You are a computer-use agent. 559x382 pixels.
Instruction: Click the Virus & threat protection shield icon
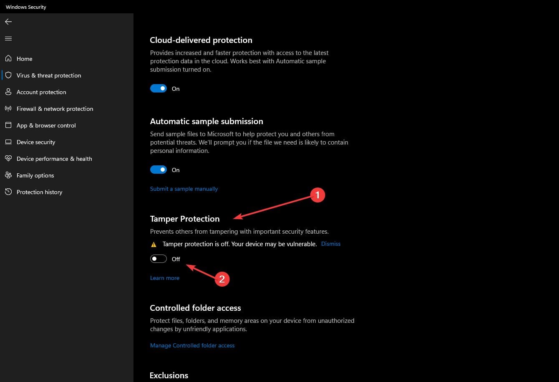[8, 75]
